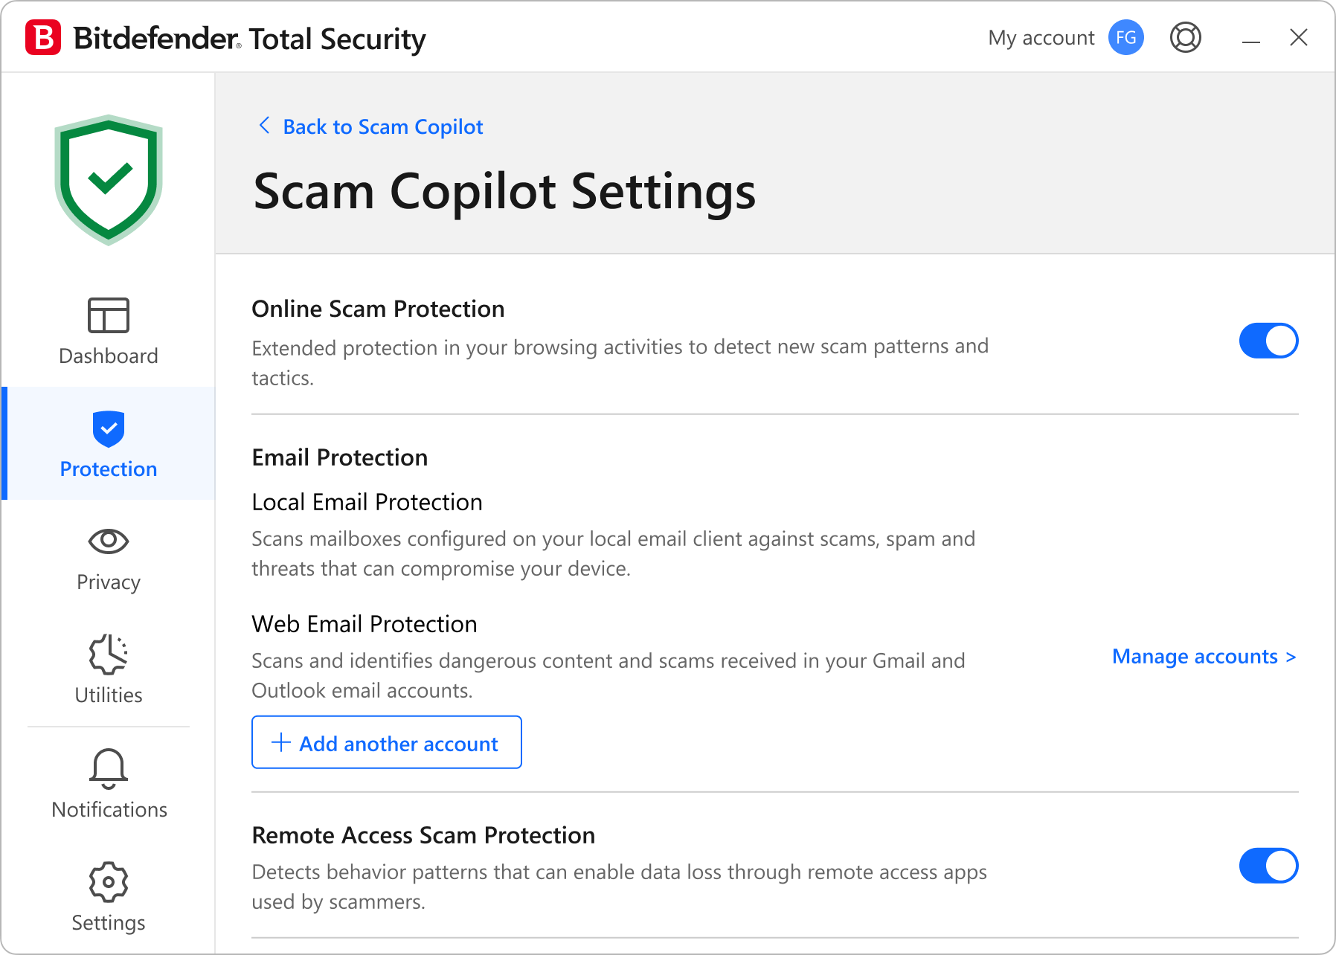Click the My account label

[x=1040, y=37]
